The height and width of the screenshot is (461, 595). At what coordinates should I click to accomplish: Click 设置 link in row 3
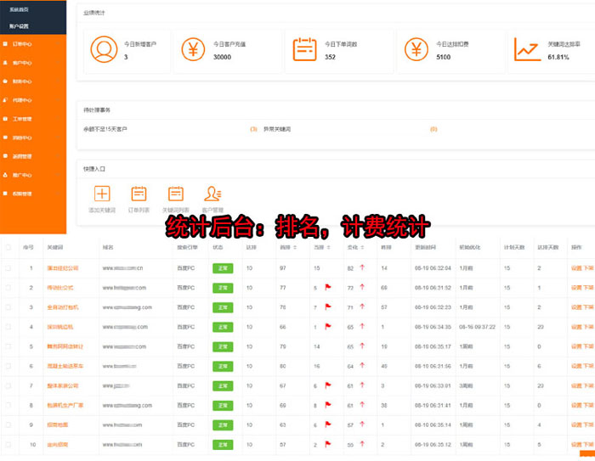tap(575, 307)
